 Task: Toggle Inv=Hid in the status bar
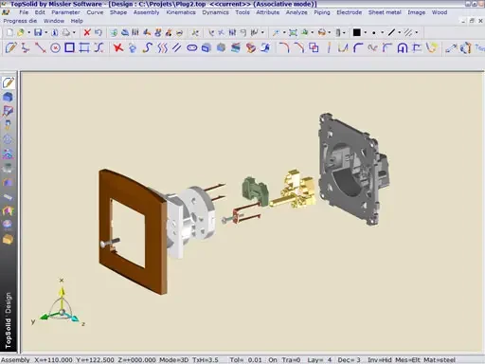[379, 360]
